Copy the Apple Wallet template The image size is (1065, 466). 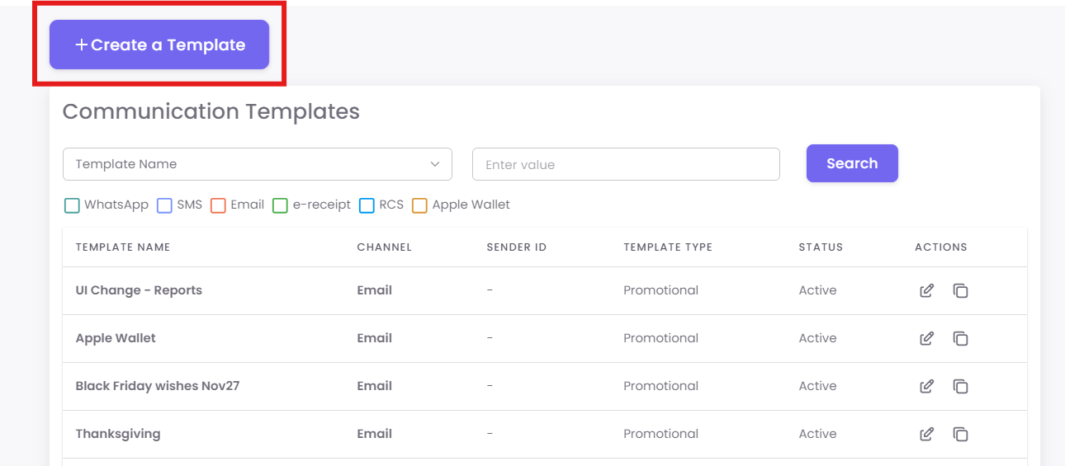click(x=960, y=338)
